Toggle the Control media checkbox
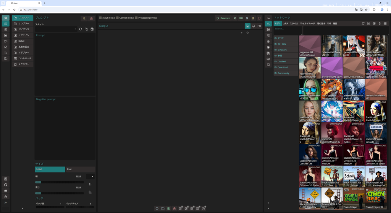391x213 pixels. tap(117, 18)
